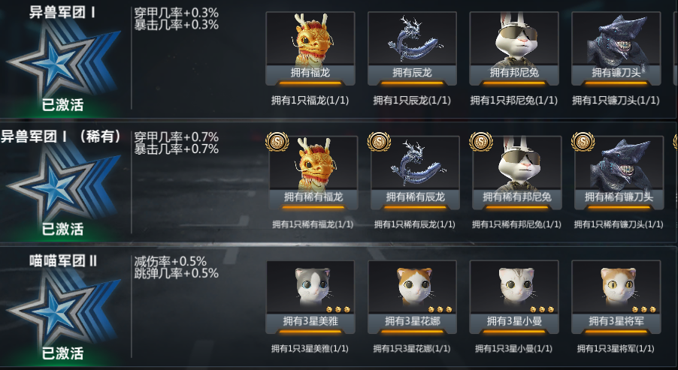This screenshot has height=370, width=678.
Task: Open the 拥有3星将军 orange cat card
Action: pos(616,297)
